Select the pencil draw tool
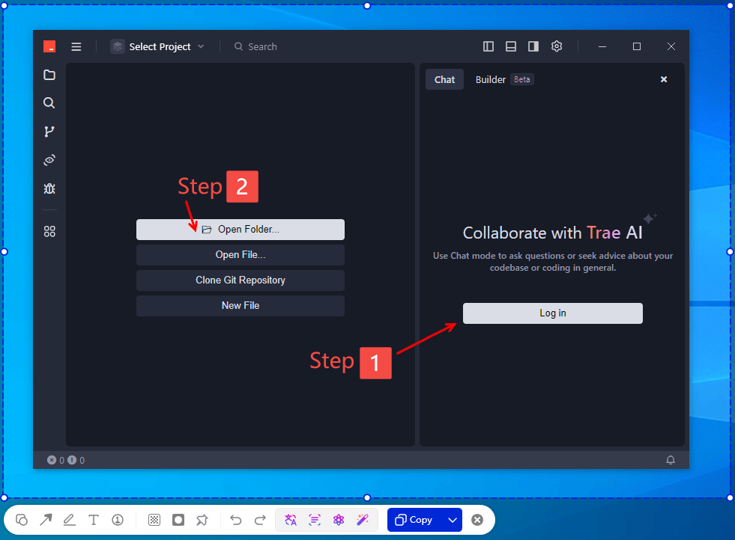735x540 pixels. pos(70,520)
